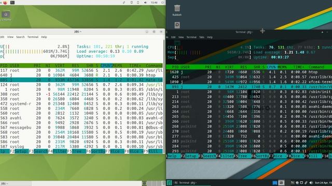Screen dimensions: 332x186
Task: Click right htop Uptime 00:03:27
Action: (280, 57)
